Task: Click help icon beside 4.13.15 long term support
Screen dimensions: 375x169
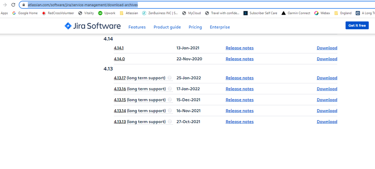Action: (x=170, y=100)
